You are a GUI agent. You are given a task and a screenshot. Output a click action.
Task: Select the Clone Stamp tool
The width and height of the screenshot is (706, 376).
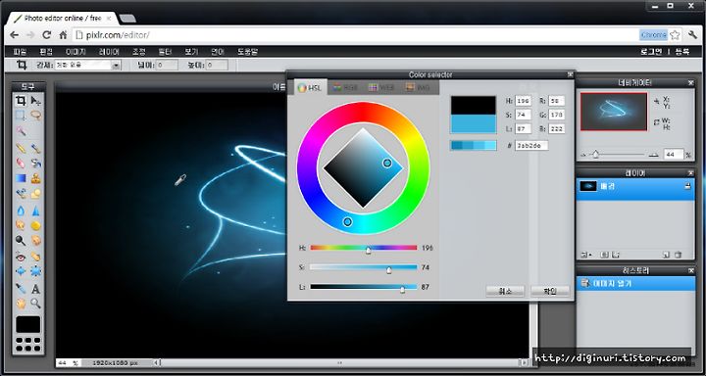(x=36, y=178)
